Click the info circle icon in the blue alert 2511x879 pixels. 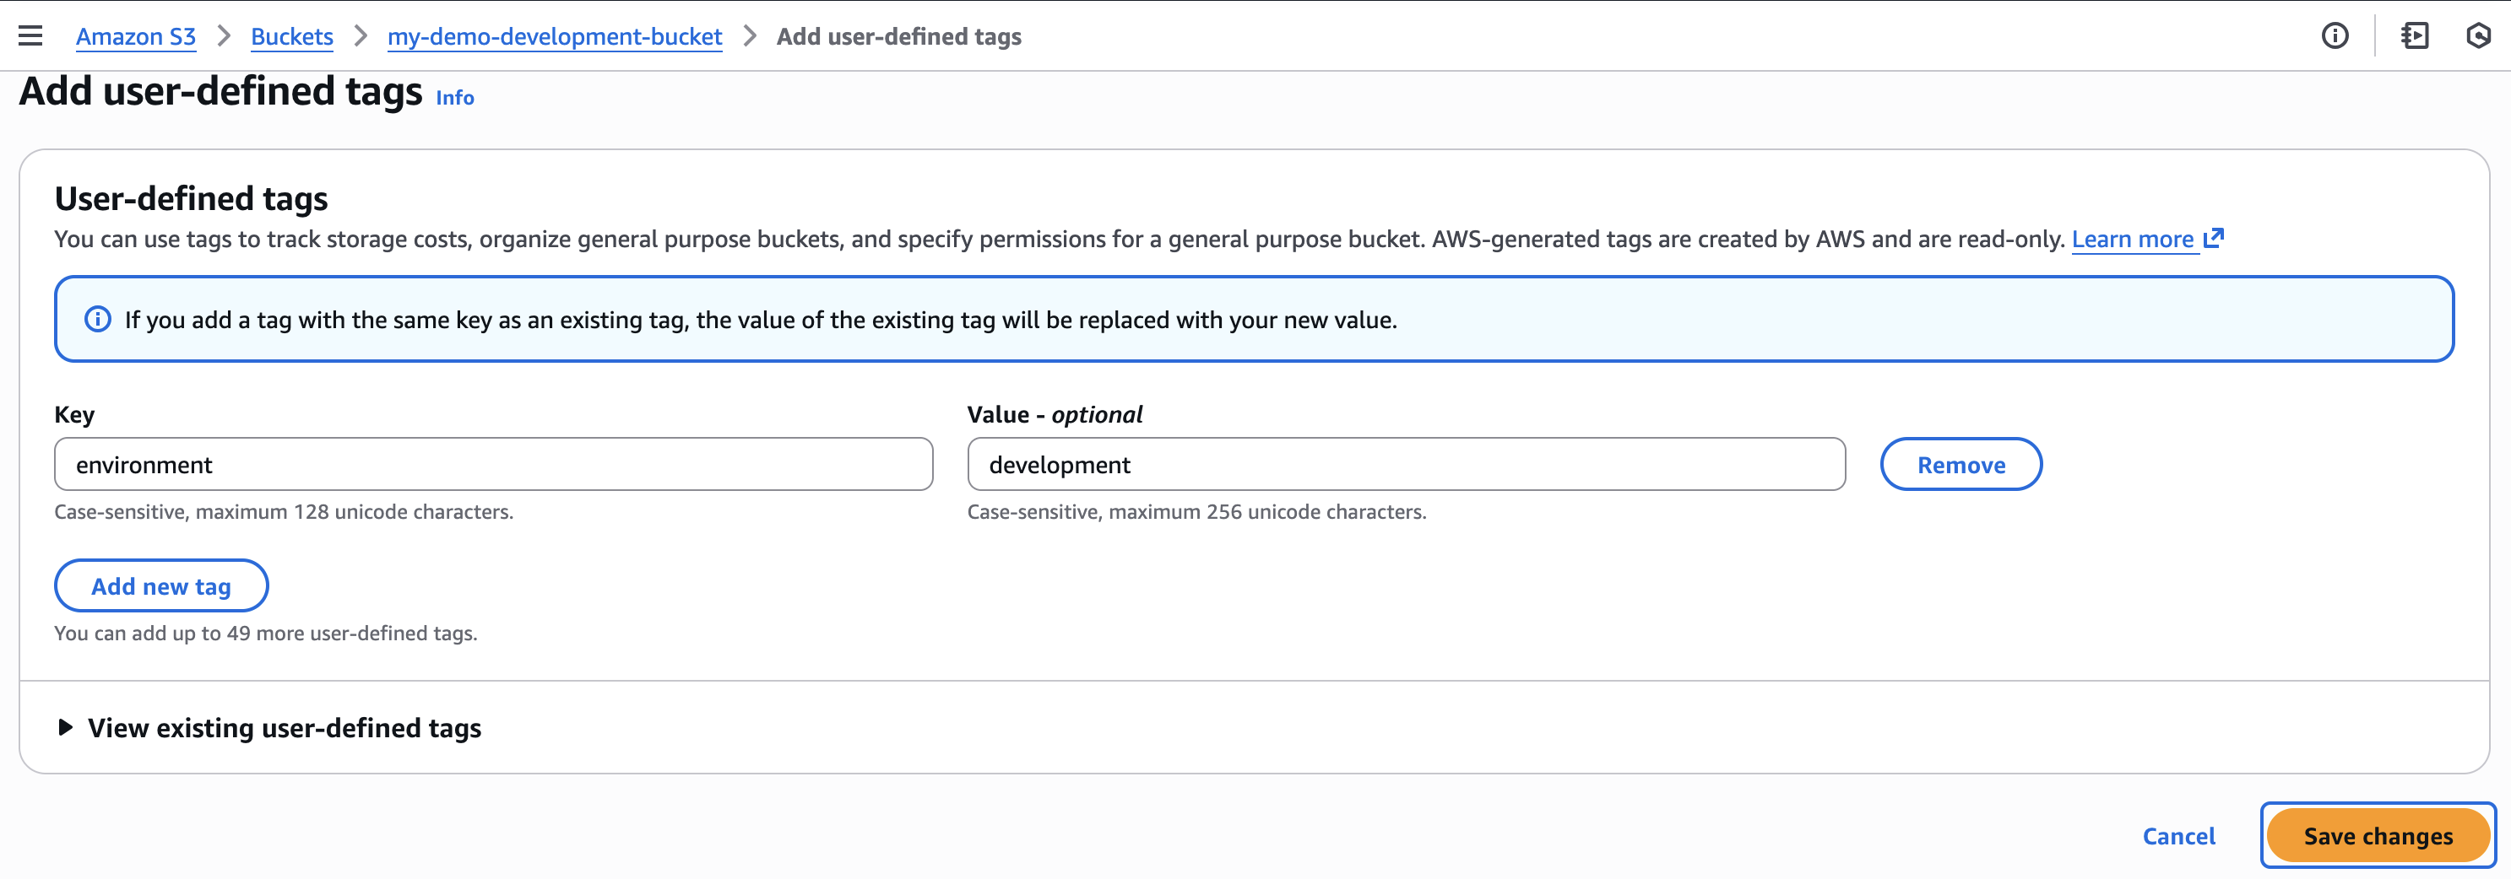[x=97, y=319]
